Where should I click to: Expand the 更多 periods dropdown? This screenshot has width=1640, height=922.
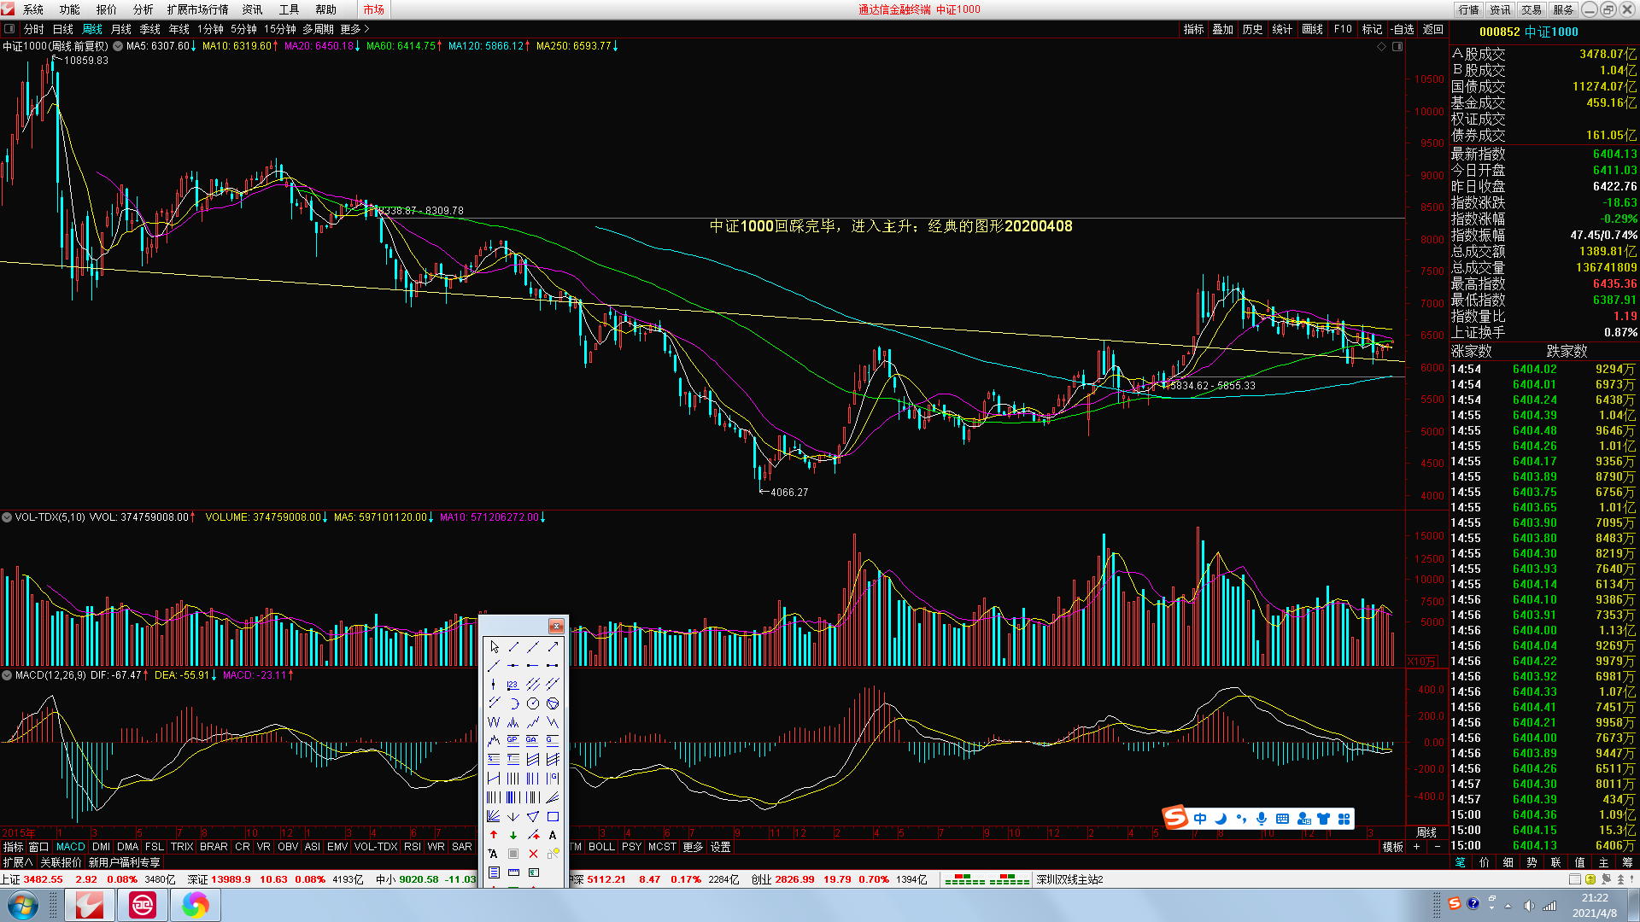point(354,29)
